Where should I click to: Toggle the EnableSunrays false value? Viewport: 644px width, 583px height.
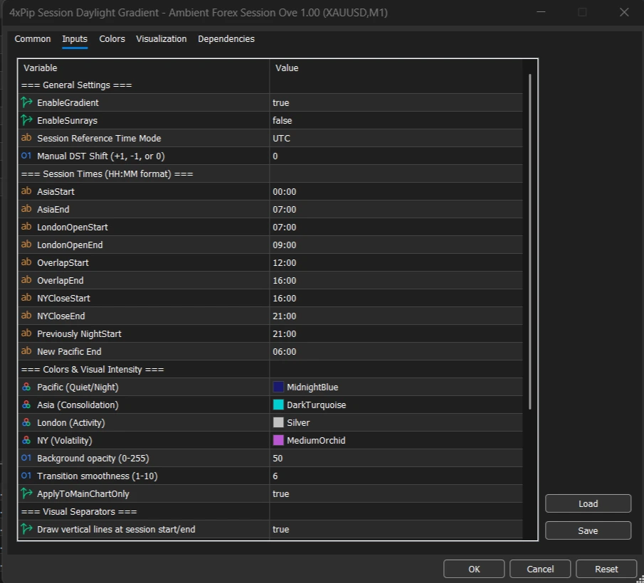coord(282,120)
